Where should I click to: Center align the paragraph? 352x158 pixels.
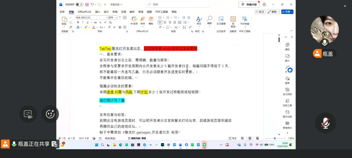(165, 22)
